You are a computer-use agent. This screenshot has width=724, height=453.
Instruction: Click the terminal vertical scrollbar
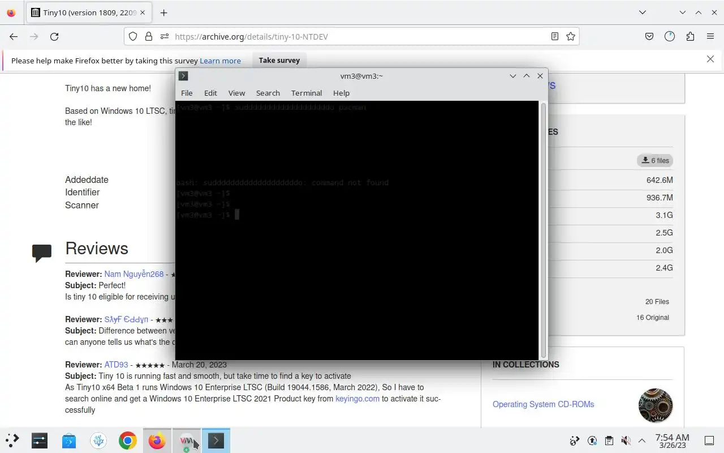pos(544,229)
